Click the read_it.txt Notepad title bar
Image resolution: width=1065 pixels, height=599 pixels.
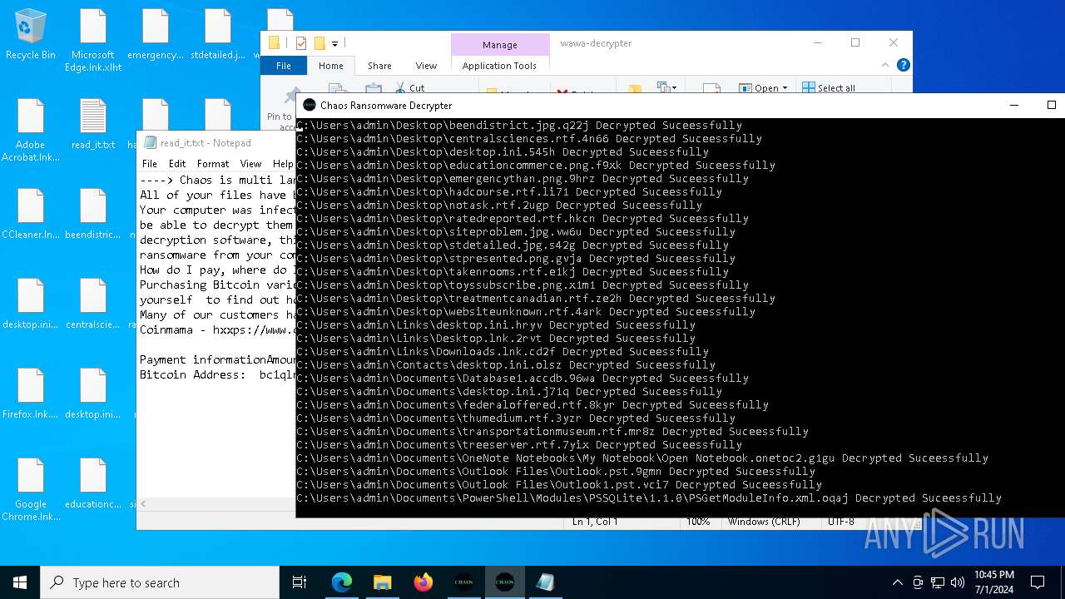pos(216,143)
